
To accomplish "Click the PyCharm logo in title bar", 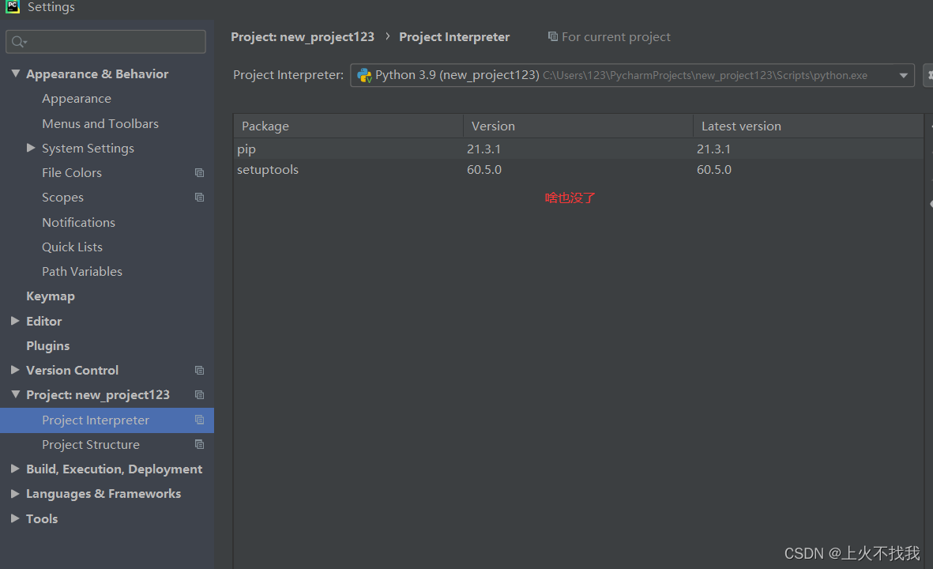I will pyautogui.click(x=13, y=6).
